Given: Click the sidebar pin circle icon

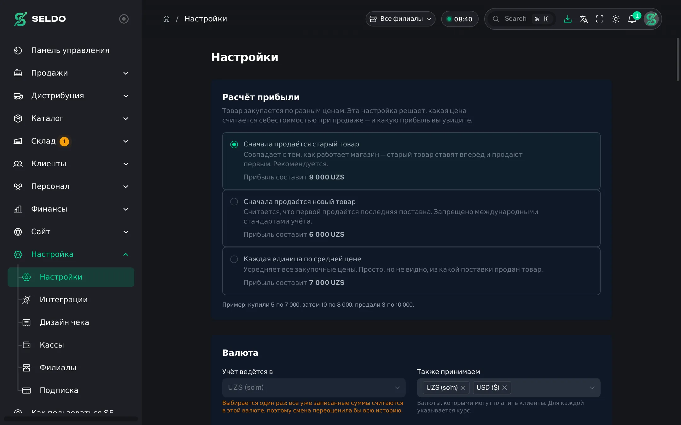Looking at the screenshot, I should 124,19.
